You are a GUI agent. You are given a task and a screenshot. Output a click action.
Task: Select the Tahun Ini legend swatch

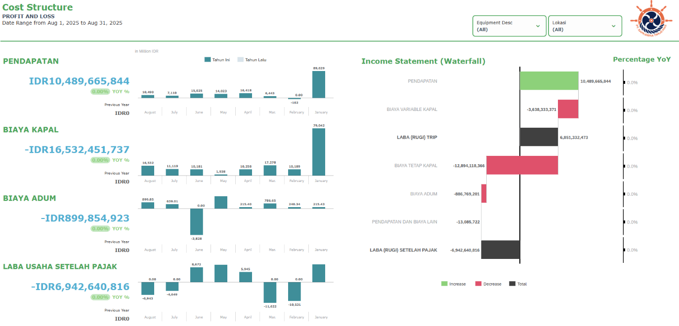208,60
